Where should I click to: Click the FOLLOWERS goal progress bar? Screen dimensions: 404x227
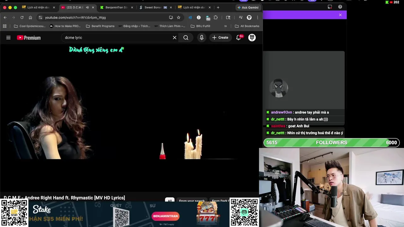[331, 143]
